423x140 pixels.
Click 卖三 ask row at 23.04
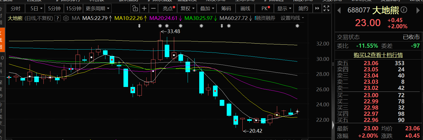pos(378,76)
